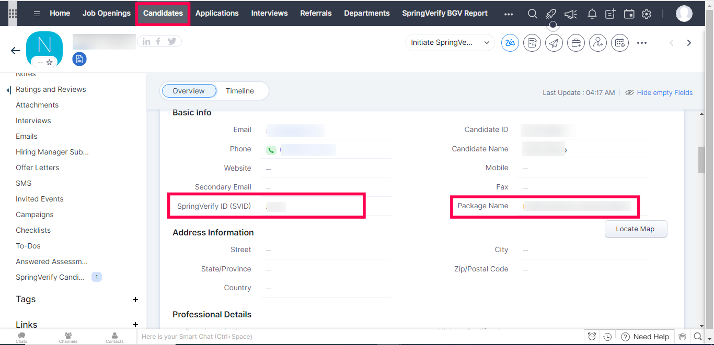The image size is (714, 345).
Task: Open the hamburger navigation menu
Action: click(37, 14)
